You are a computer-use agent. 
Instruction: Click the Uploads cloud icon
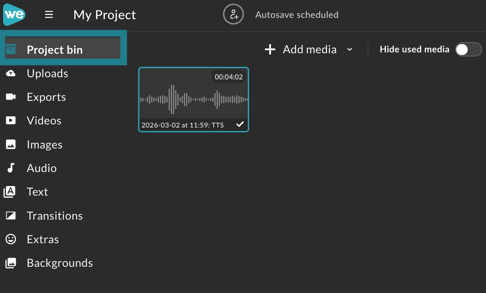point(11,73)
